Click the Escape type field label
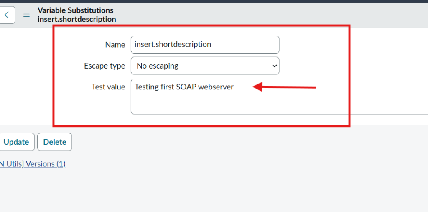 pos(104,66)
